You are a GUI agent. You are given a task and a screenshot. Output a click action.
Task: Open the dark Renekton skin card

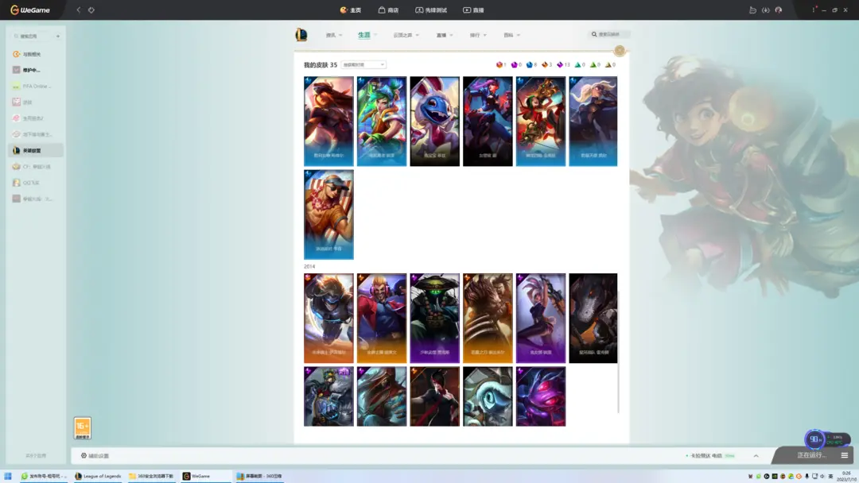point(593,318)
